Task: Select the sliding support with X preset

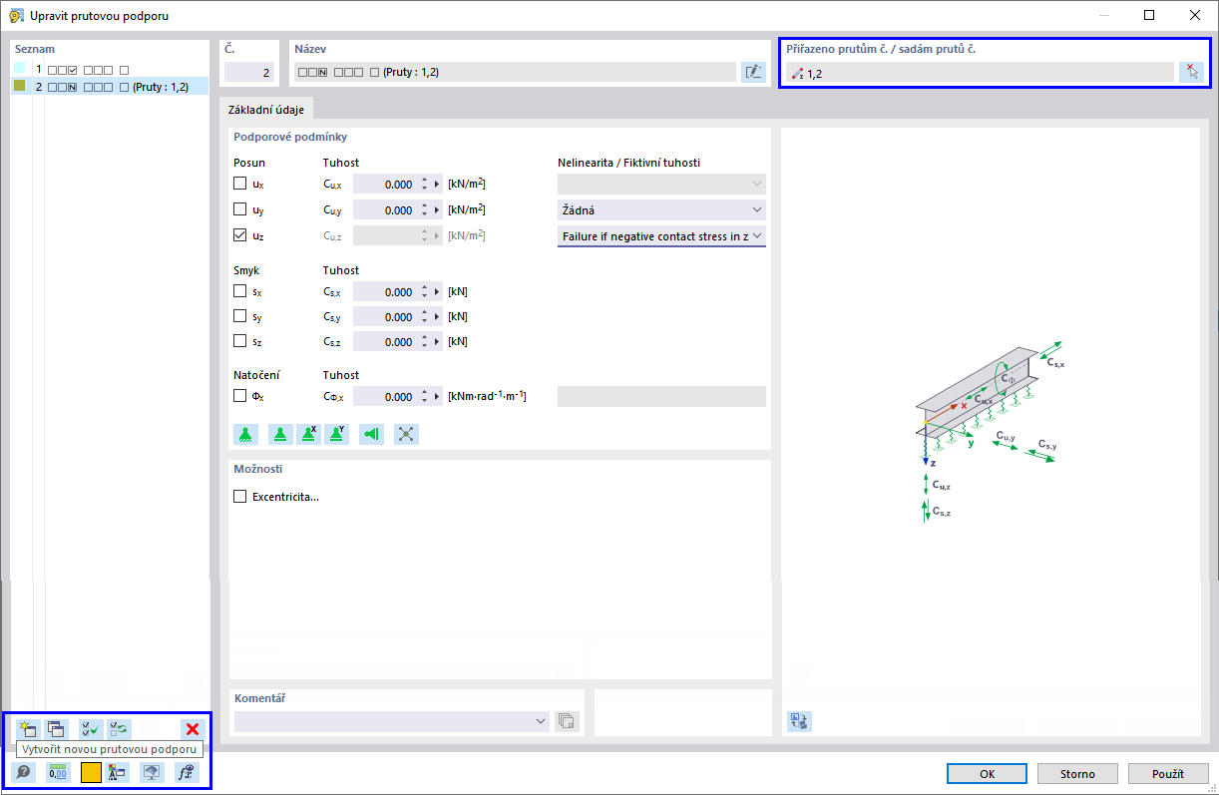Action: pyautogui.click(x=307, y=434)
